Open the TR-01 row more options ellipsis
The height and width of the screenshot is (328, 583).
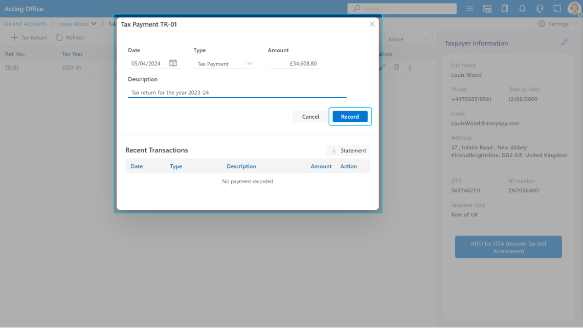423,67
